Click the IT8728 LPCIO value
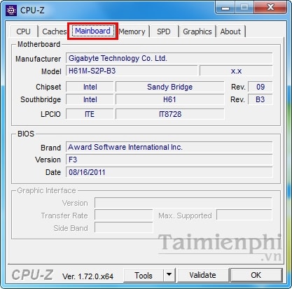Viewport: 292px width, 289px height. pyautogui.click(x=170, y=114)
